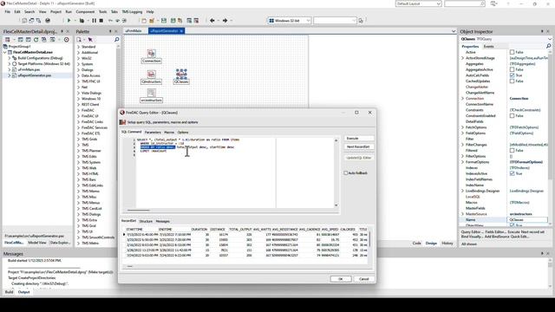Toggle the ConstraintsEnabled checkbox

click(x=512, y=115)
